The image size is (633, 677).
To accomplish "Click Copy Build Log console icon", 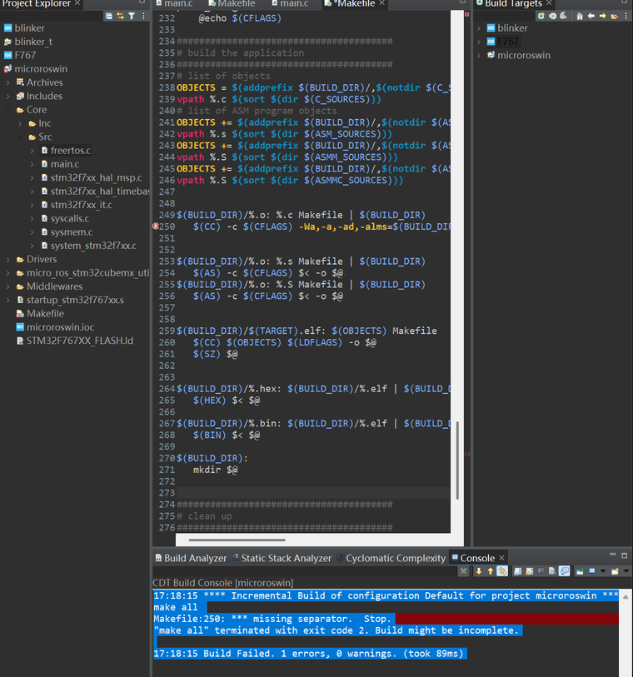I will click(x=518, y=571).
